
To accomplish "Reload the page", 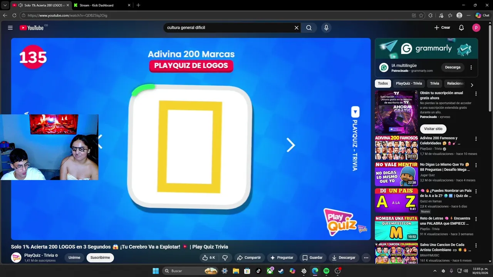I will [14, 15].
